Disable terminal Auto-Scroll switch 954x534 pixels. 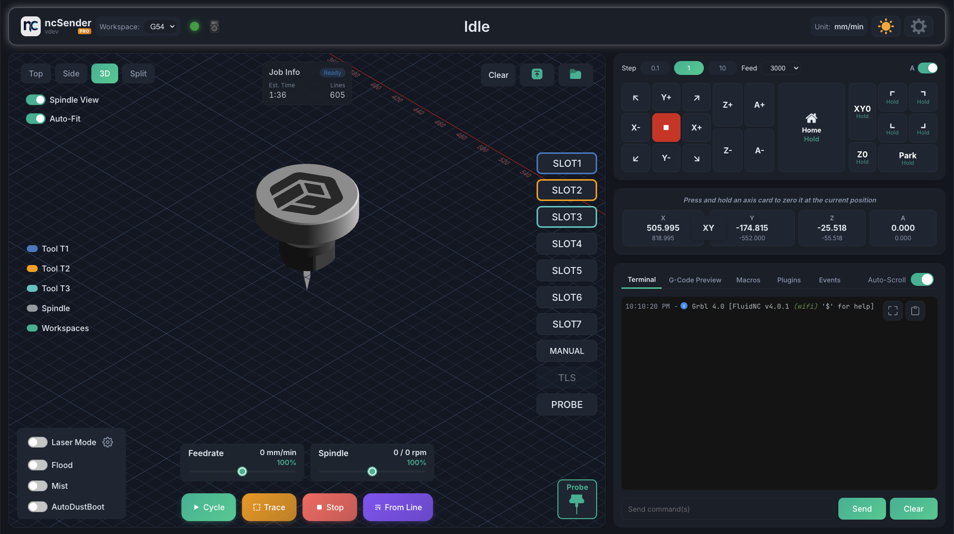coord(922,279)
